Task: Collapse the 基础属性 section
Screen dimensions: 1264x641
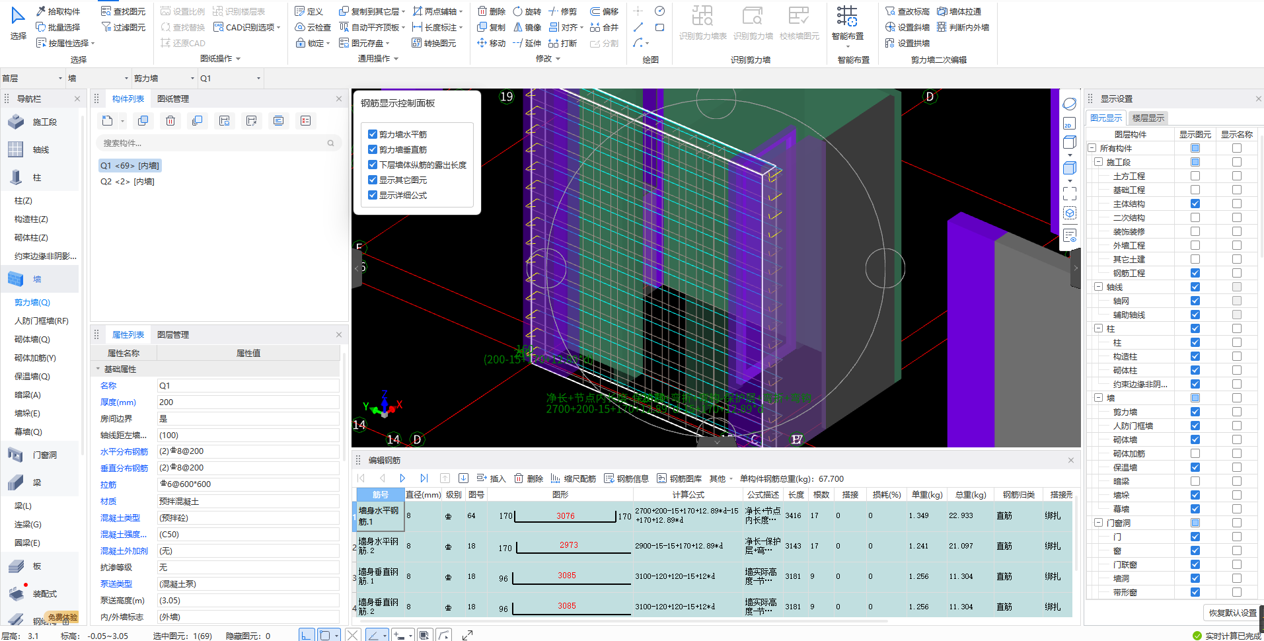Action: [98, 369]
